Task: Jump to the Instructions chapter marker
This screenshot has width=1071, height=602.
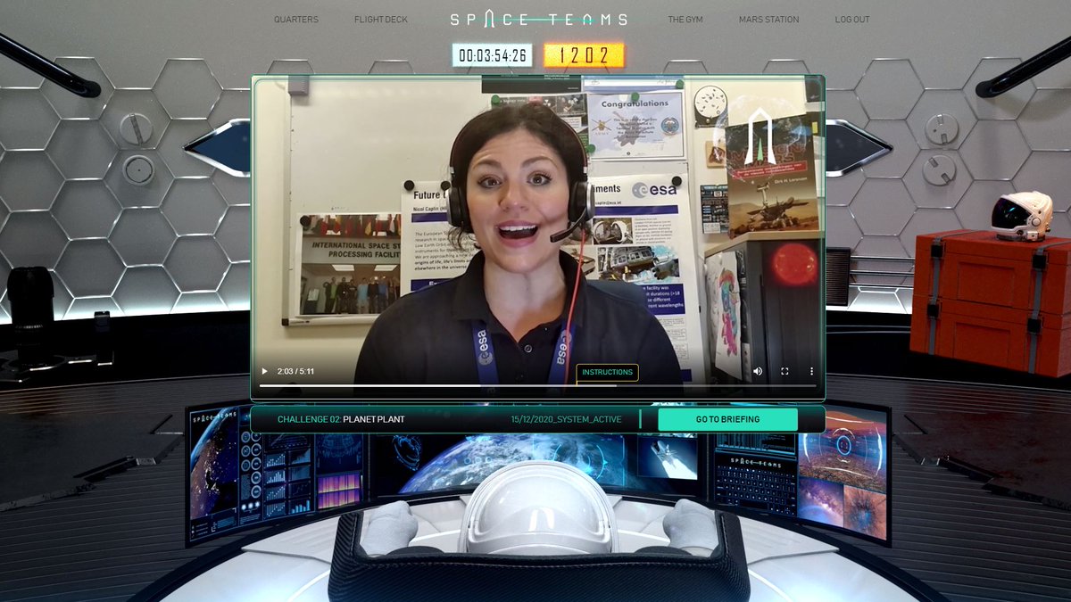Action: 607,372
